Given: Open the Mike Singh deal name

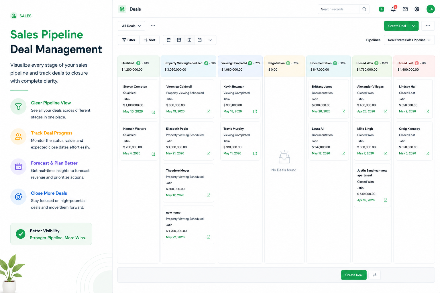Looking at the screenshot, I should point(365,129).
